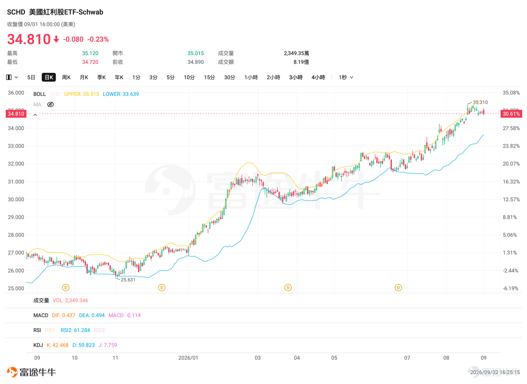This screenshot has width=527, height=384.
Task: Switch to the 1小時 interval
Action: click(251, 77)
